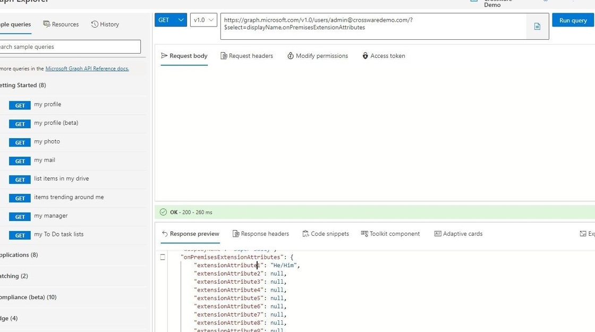Screen dimensions: 595x332
Task: Switch to the Request headers tab
Action: [246, 56]
